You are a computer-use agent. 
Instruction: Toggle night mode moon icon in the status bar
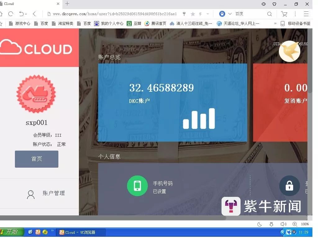[x=260, y=224]
